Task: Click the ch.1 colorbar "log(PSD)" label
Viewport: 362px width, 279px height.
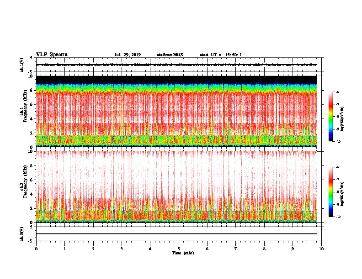Action: pos(342,119)
